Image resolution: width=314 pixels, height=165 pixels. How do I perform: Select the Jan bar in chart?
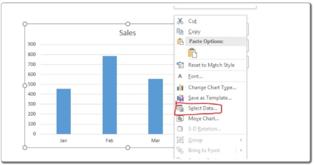tap(63, 112)
